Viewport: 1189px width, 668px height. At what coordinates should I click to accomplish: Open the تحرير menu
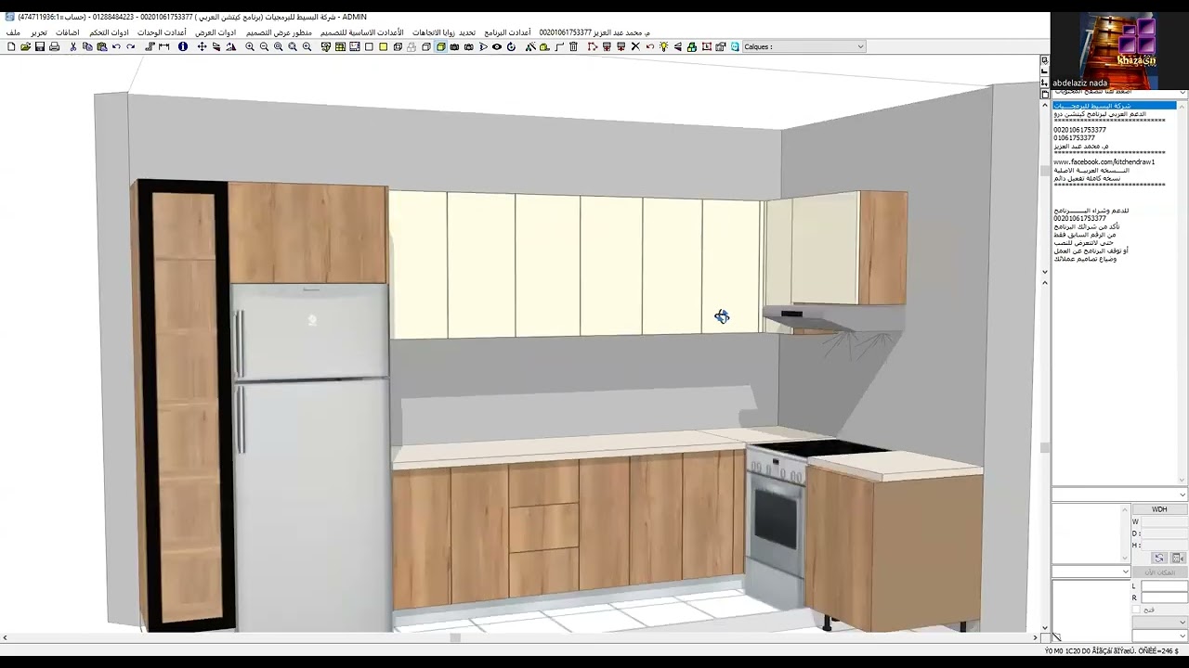click(39, 32)
